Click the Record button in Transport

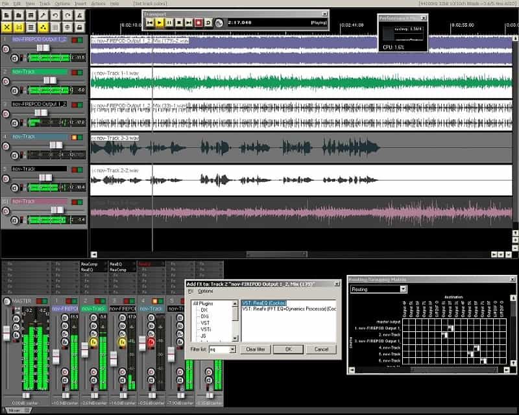[199, 23]
